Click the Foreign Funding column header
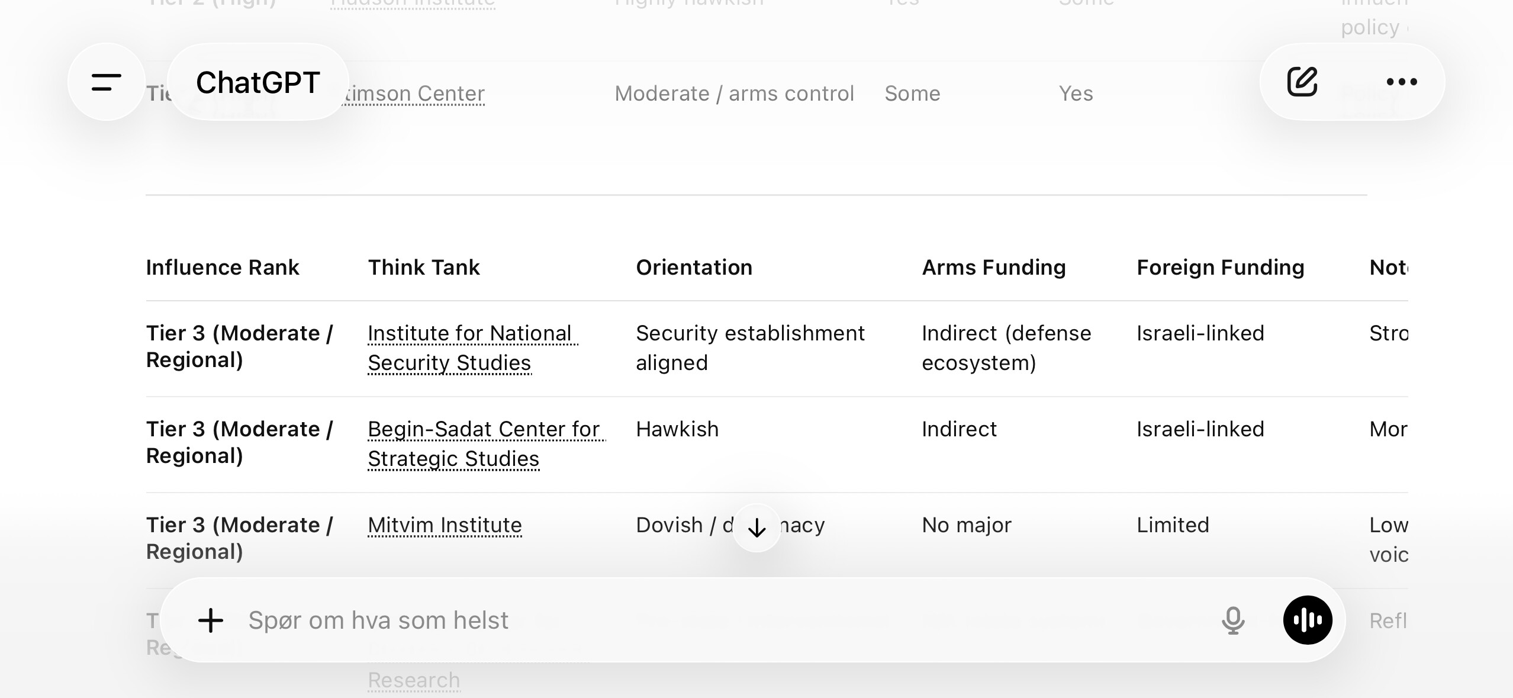This screenshot has width=1513, height=698. click(1220, 268)
